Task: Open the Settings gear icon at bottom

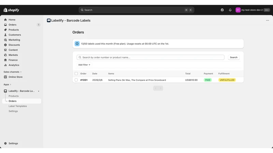Action: click(5, 143)
